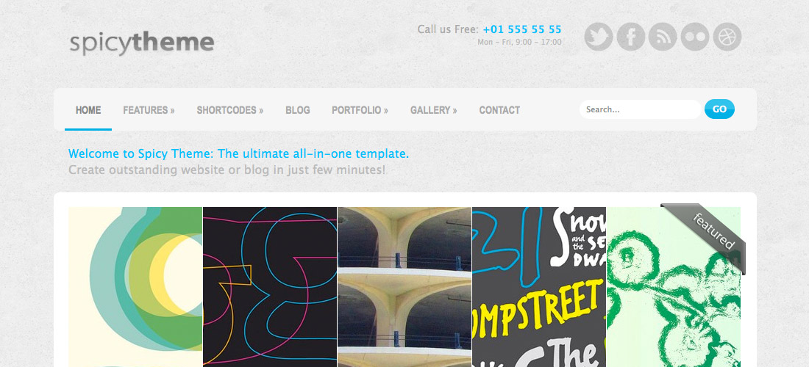Open the neon line lettering thumbnail
Image resolution: width=809 pixels, height=367 pixels.
270,287
